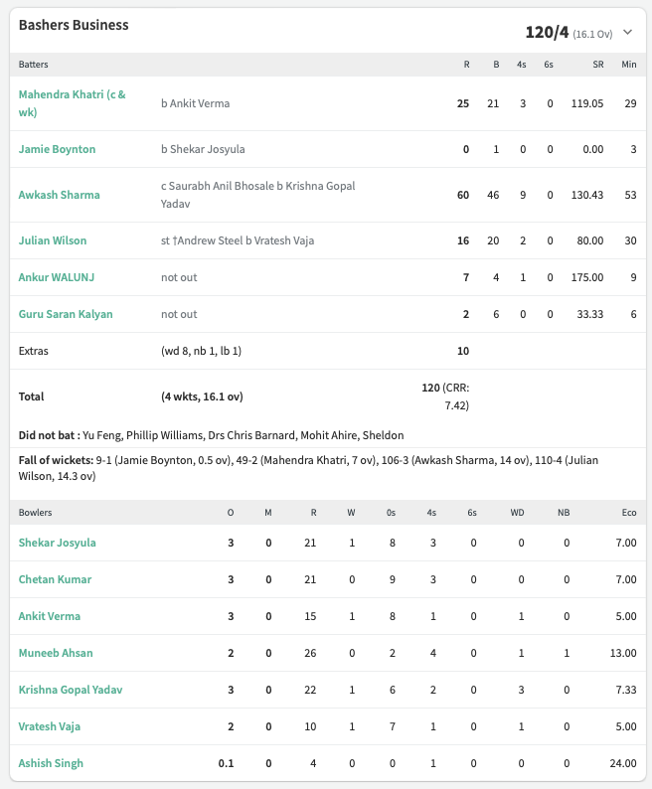
Task: View Muneeb Ahsan bowler page
Action: [56, 653]
